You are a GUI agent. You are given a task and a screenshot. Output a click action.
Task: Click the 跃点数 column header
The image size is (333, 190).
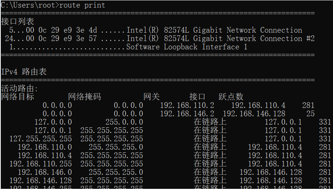coord(231,97)
